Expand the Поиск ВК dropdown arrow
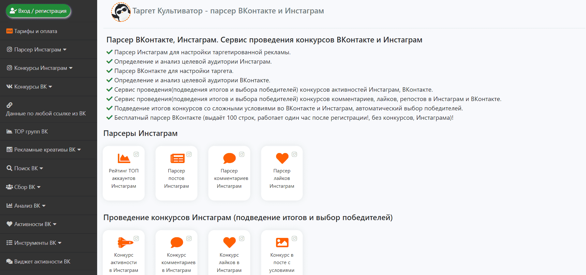The image size is (586, 275). point(41,168)
